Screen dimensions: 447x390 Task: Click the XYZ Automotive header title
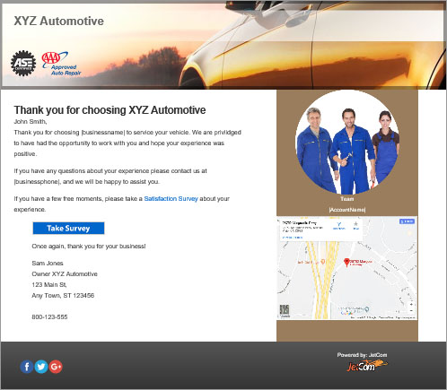coord(59,21)
